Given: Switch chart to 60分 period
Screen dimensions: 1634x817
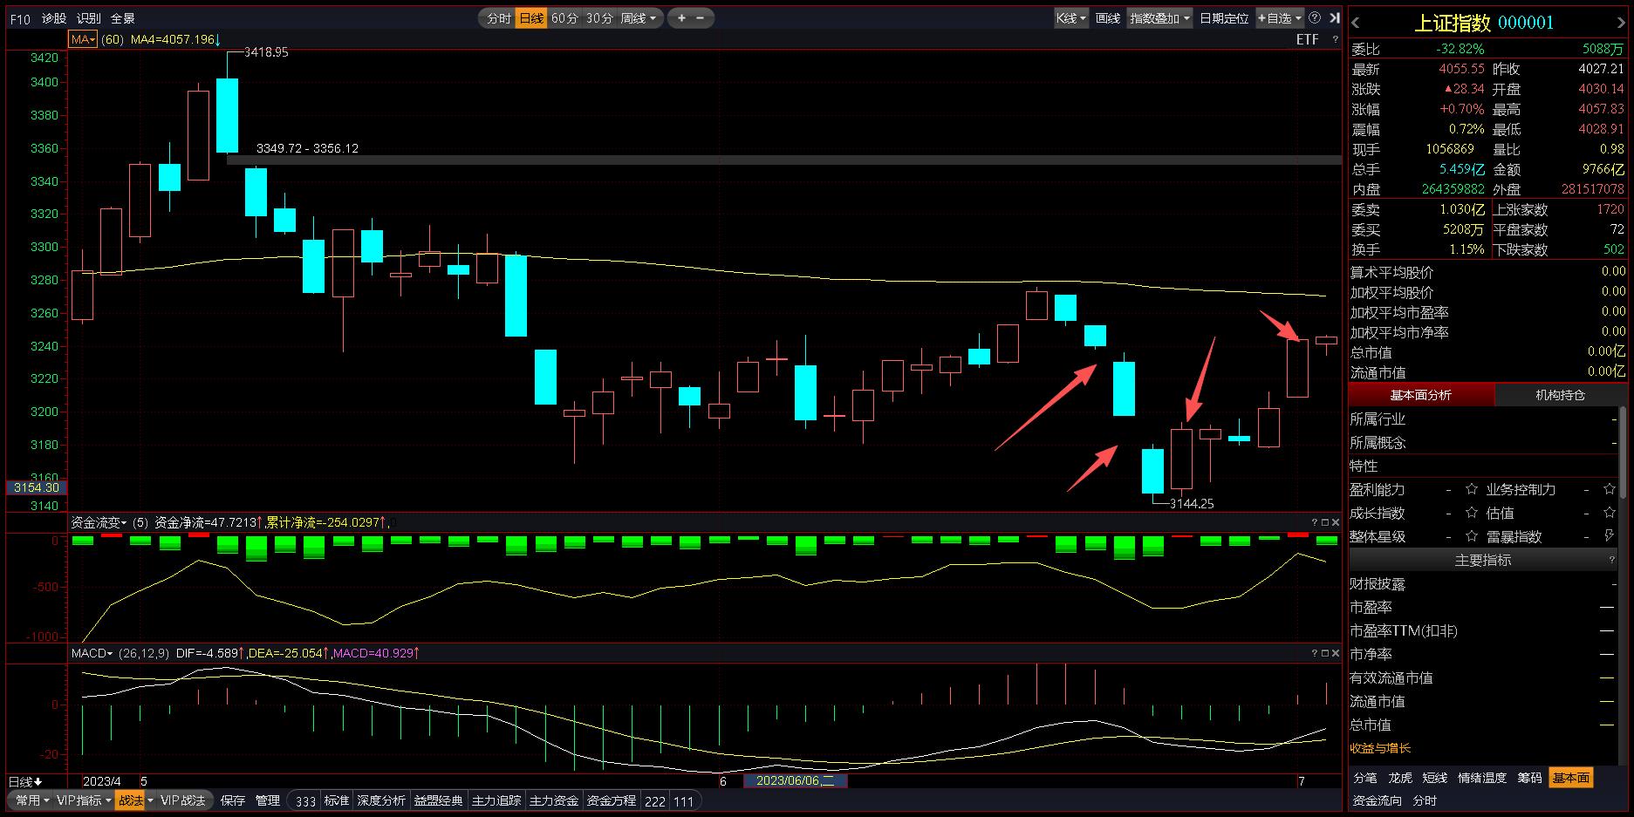Looking at the screenshot, I should 564,17.
